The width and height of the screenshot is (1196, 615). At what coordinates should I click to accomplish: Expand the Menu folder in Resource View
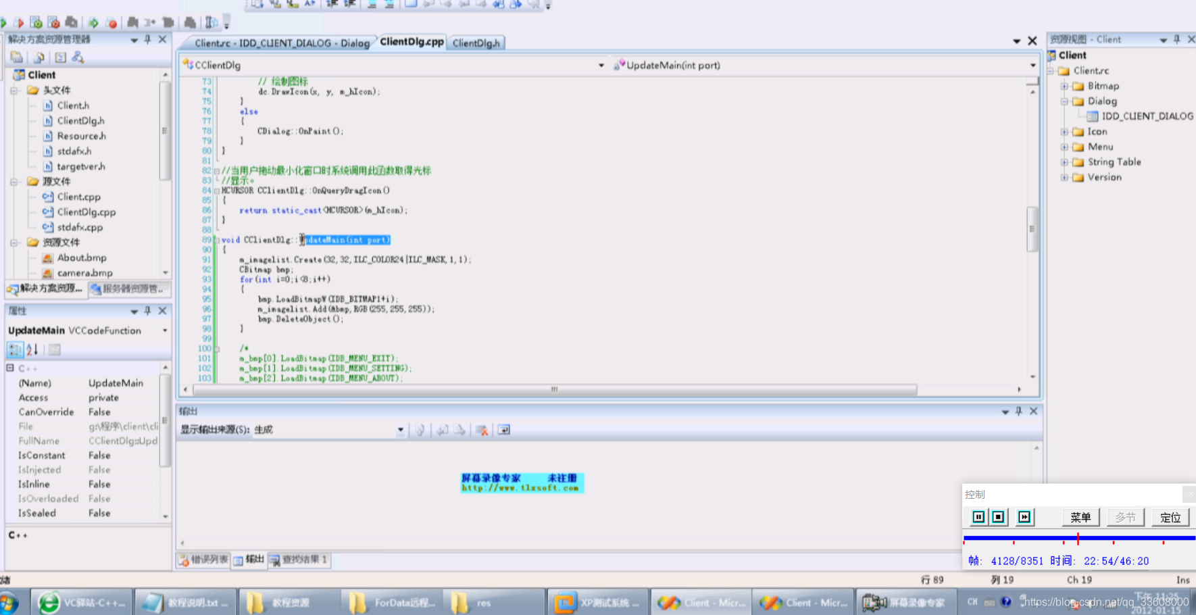tap(1065, 147)
